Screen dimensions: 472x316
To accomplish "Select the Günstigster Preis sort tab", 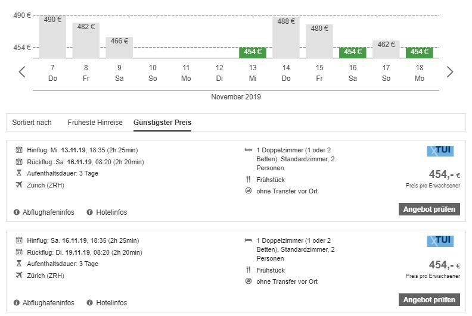I will coord(162,123).
